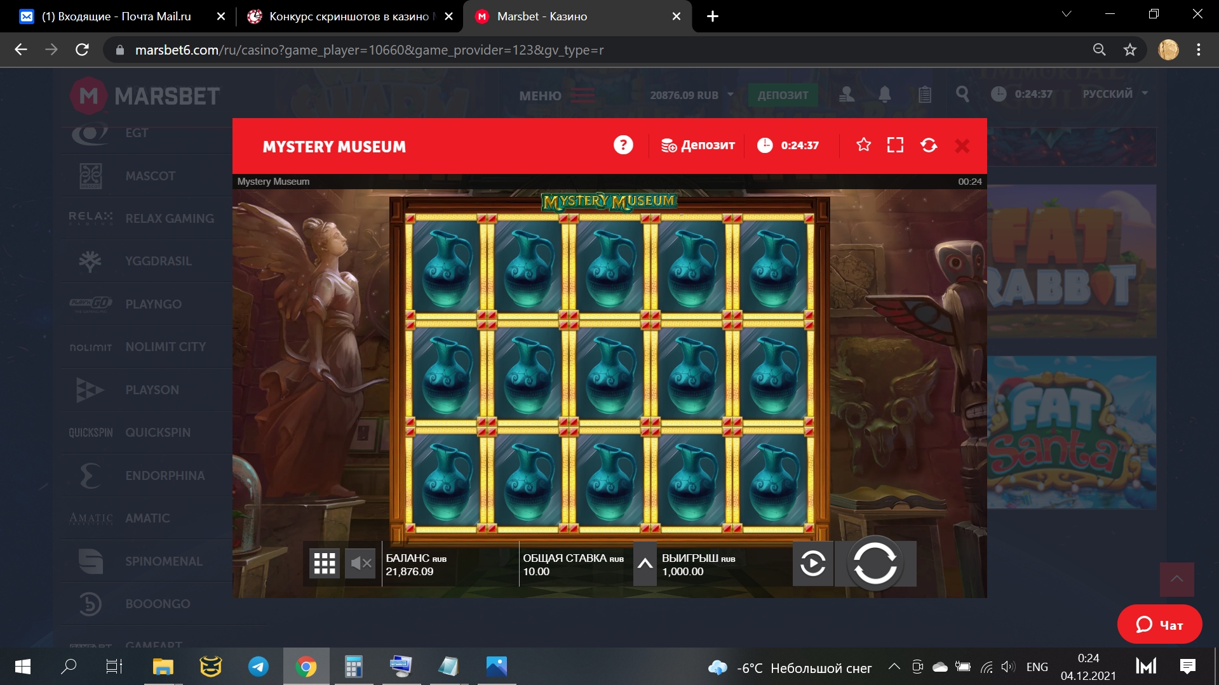This screenshot has width=1219, height=685.
Task: Click the Marsbet logo
Action: coord(145,96)
